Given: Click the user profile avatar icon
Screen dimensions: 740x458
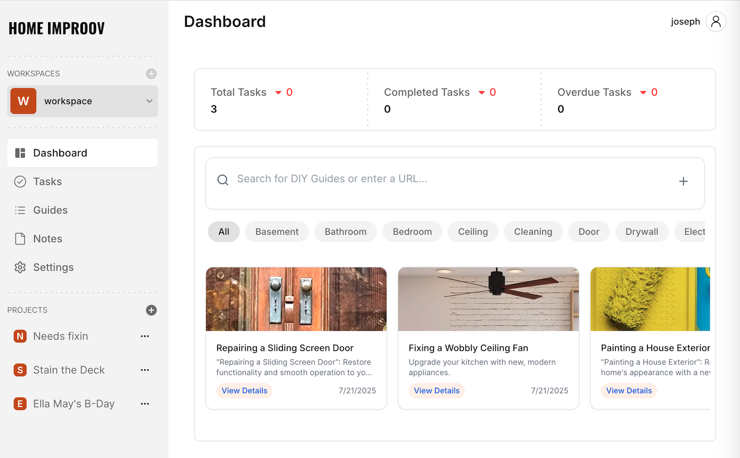Looking at the screenshot, I should 716,22.
